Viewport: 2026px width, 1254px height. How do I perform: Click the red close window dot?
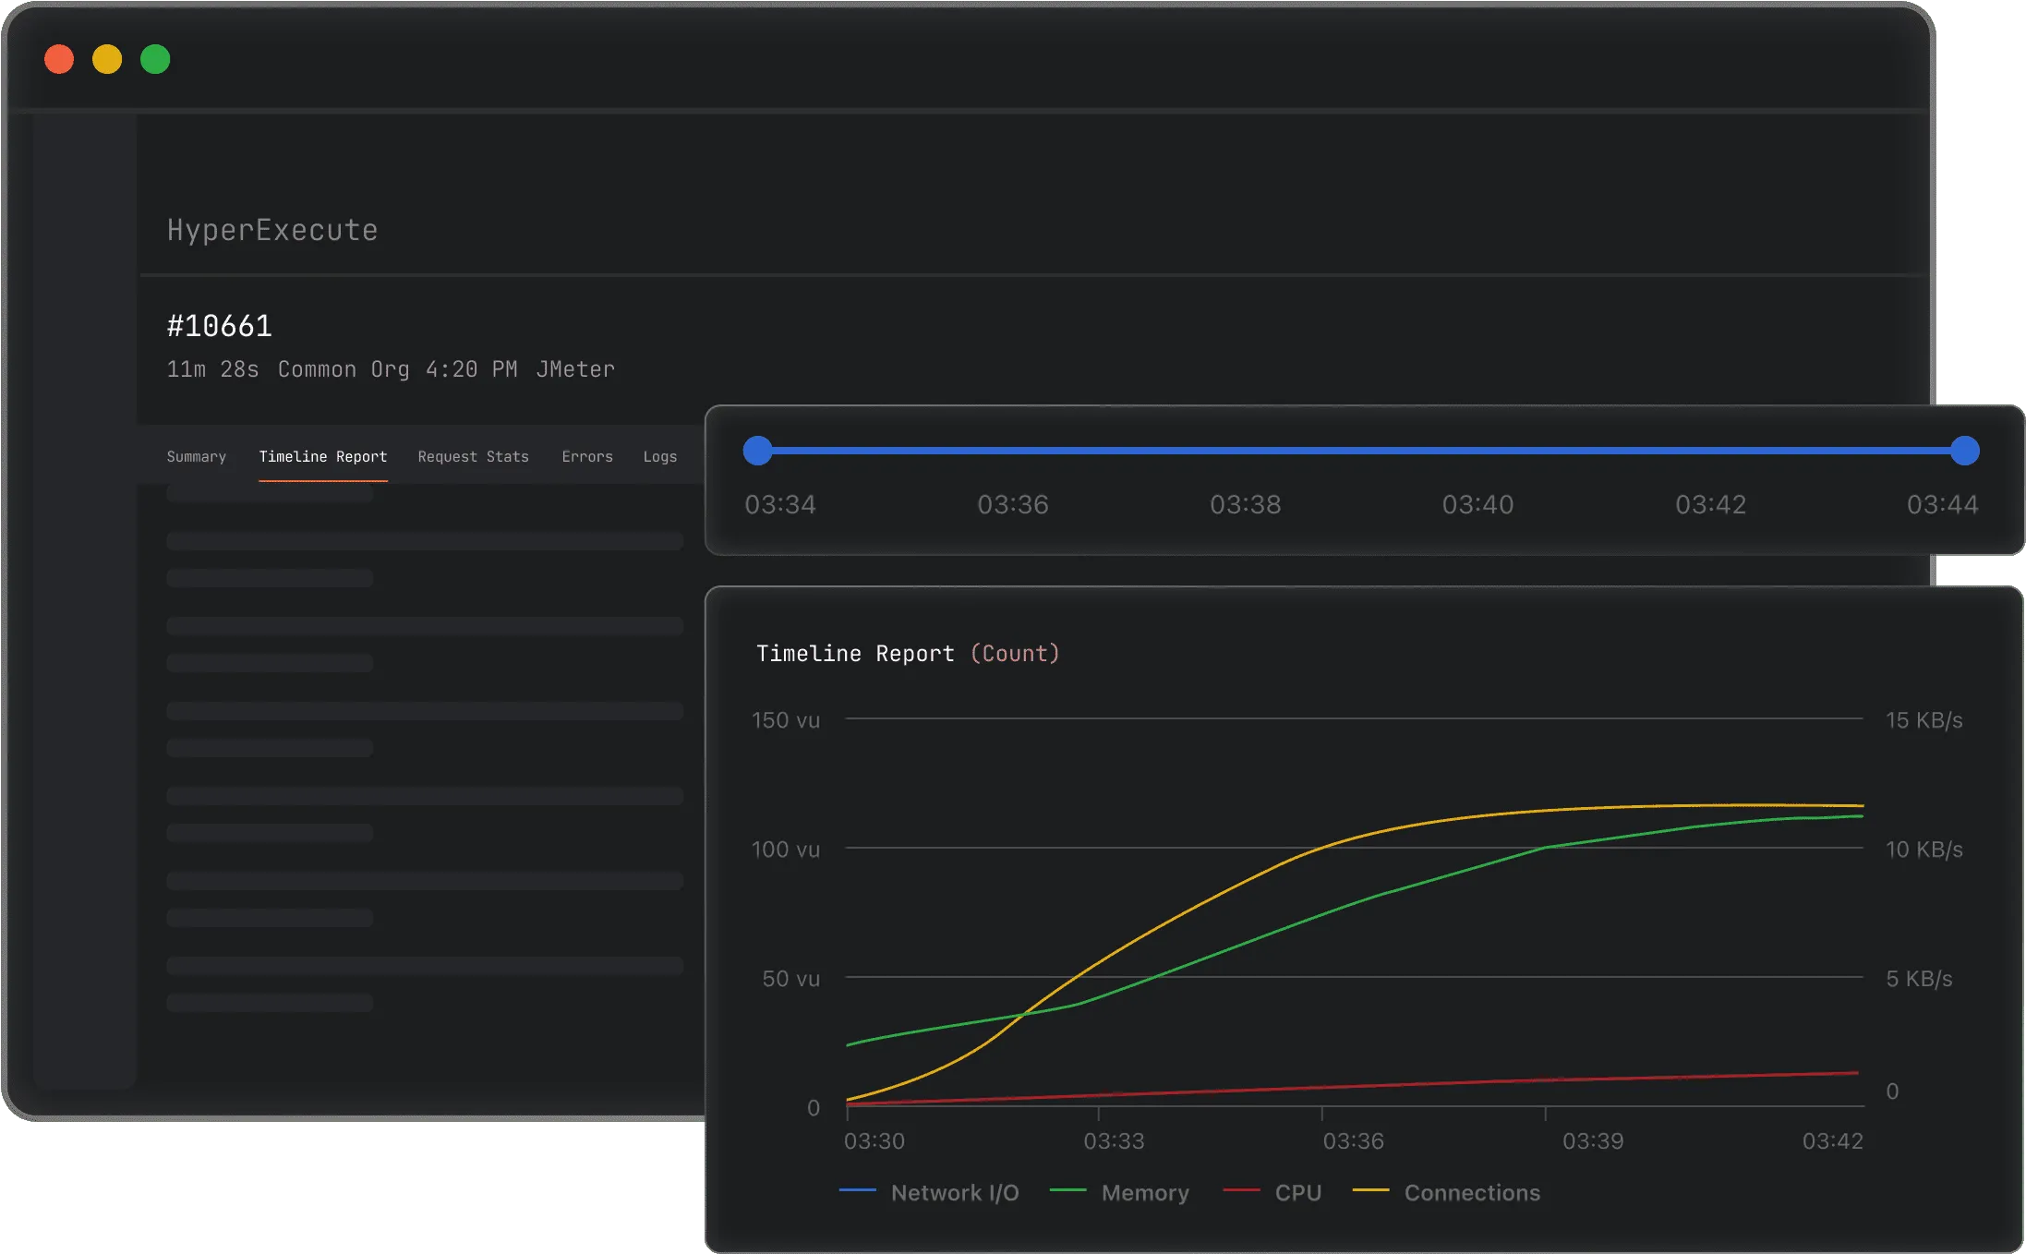click(59, 59)
